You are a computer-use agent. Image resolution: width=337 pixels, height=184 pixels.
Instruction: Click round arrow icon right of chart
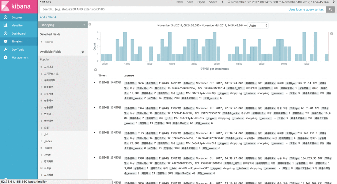[331, 33]
